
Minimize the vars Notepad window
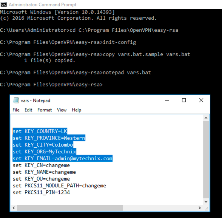167,100
